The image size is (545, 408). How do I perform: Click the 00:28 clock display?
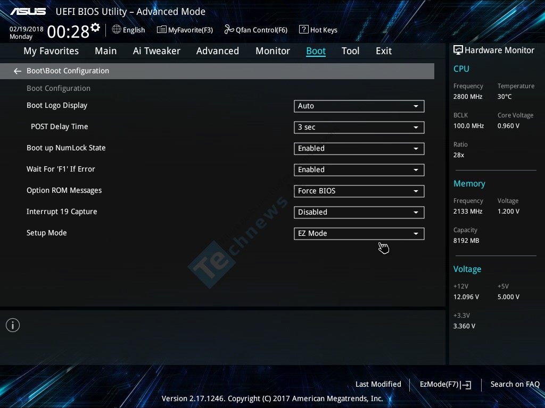pyautogui.click(x=68, y=32)
